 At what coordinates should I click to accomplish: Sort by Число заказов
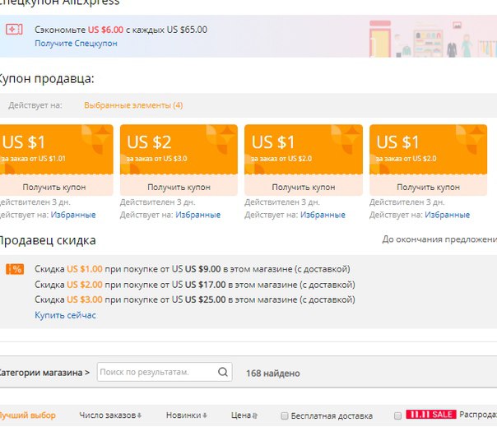(x=110, y=415)
